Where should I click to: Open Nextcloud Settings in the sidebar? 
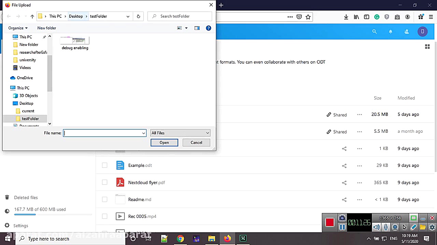[20, 226]
